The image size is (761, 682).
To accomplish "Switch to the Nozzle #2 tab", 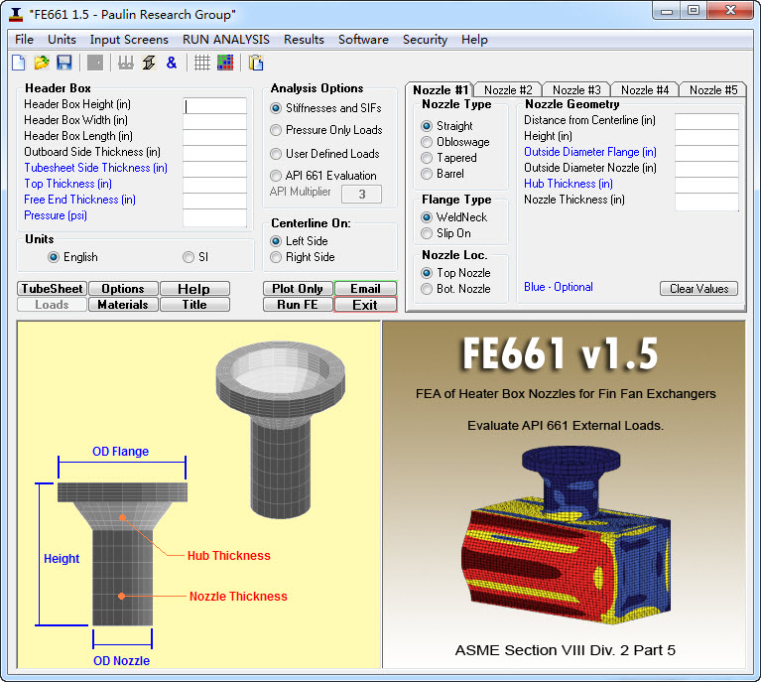I will (508, 90).
